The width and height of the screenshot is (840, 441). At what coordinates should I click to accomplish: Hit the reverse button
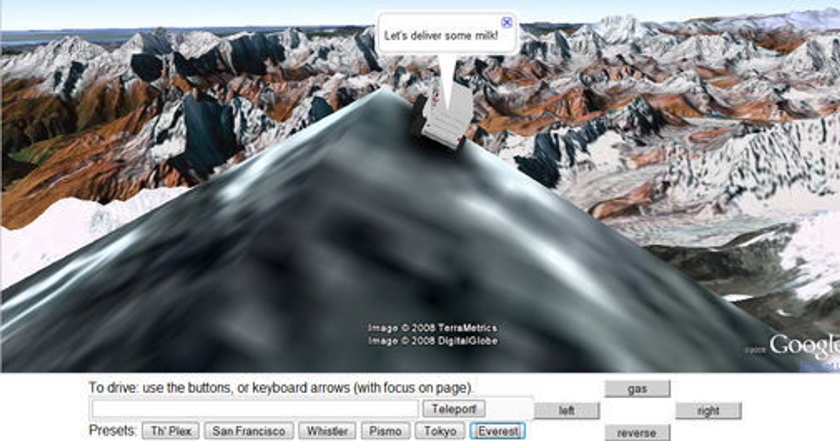tap(637, 433)
